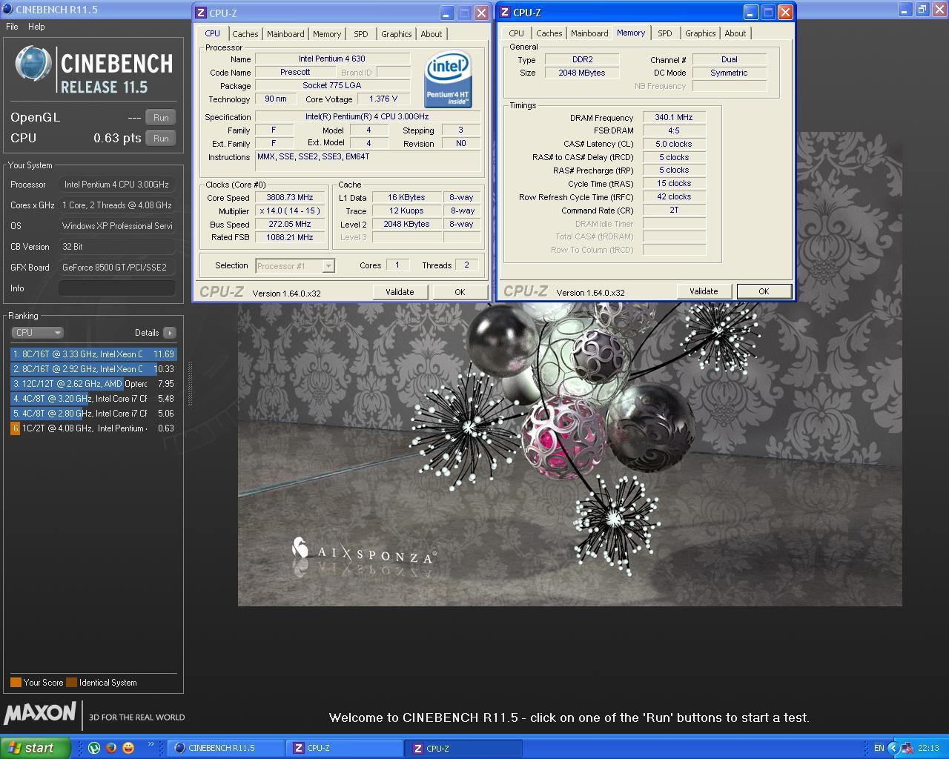This screenshot has height=759, width=949.
Task: Click the Core Speed value 3808.73 MHz
Action: [x=290, y=198]
